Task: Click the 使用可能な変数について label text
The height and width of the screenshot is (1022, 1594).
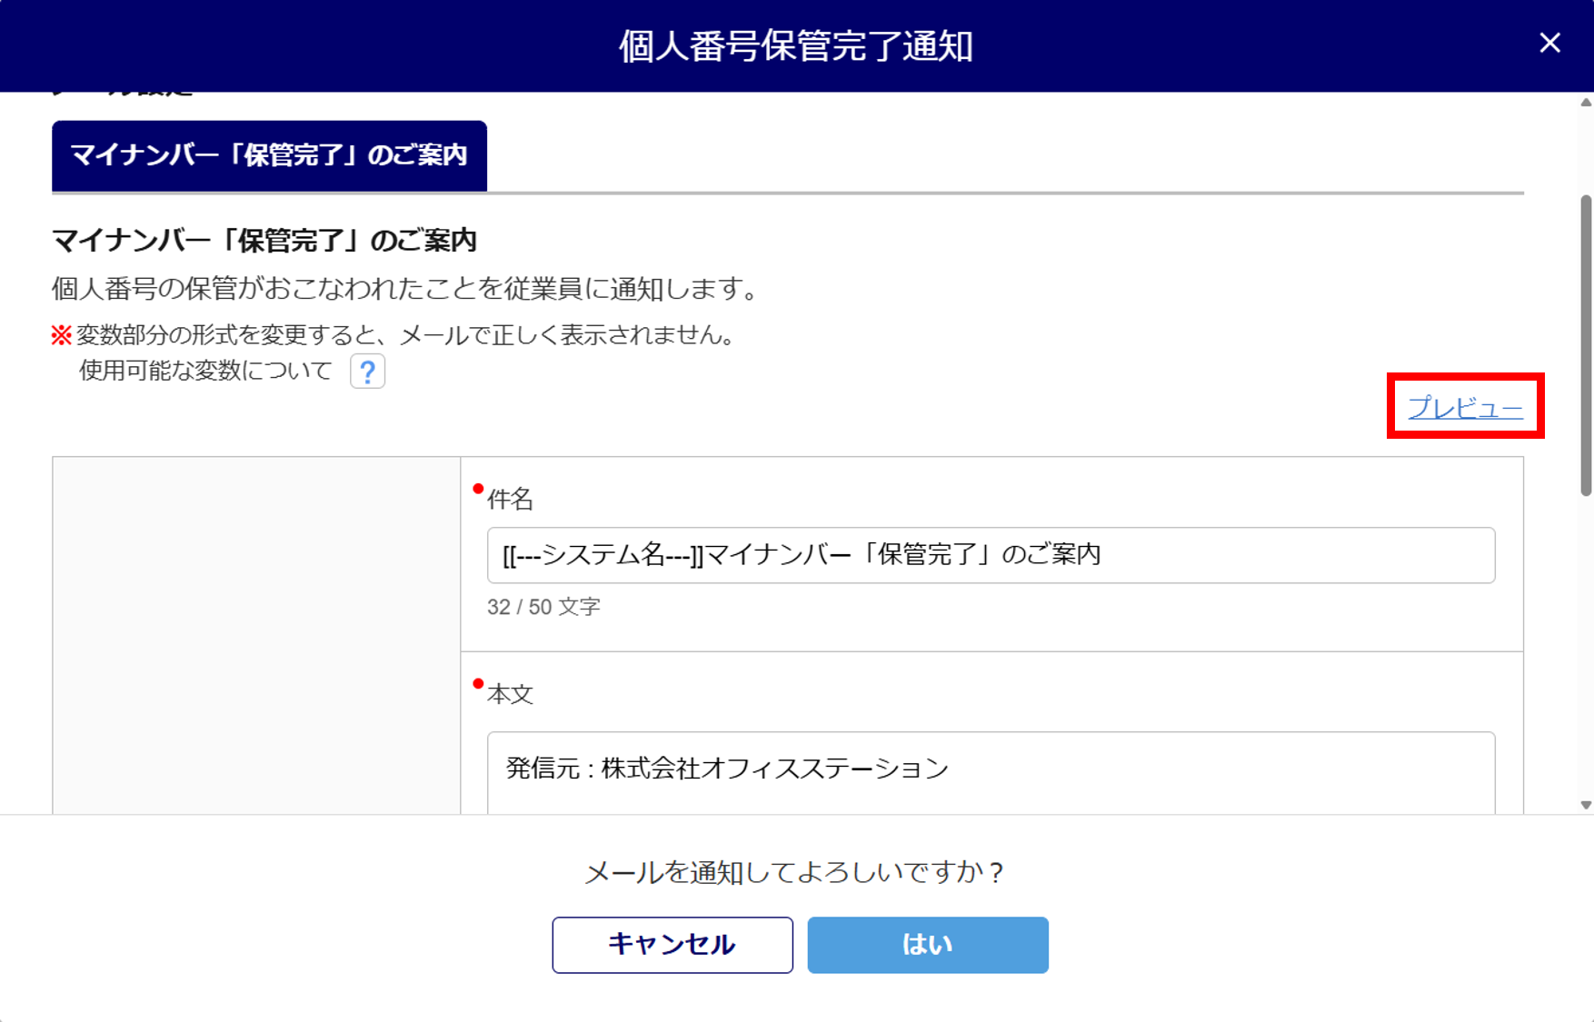Action: [x=205, y=371]
